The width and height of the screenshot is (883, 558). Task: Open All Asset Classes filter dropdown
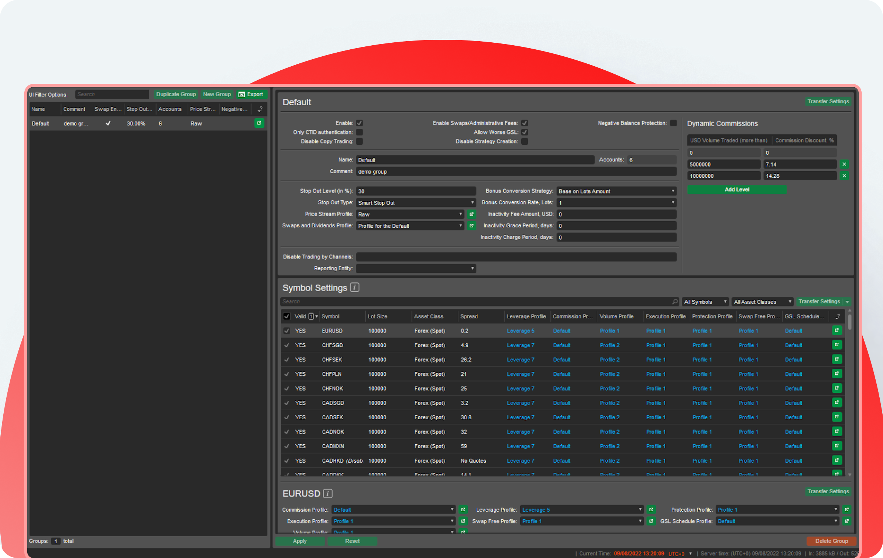point(762,302)
